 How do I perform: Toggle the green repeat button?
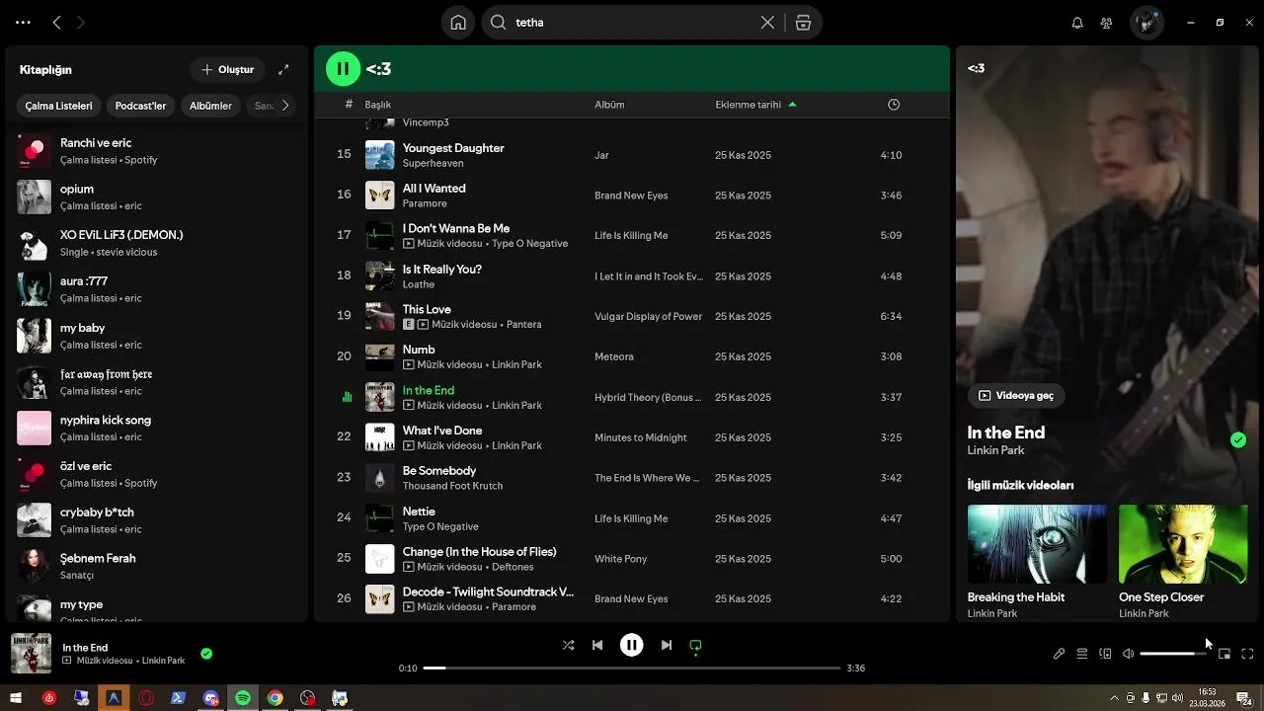pyautogui.click(x=695, y=645)
